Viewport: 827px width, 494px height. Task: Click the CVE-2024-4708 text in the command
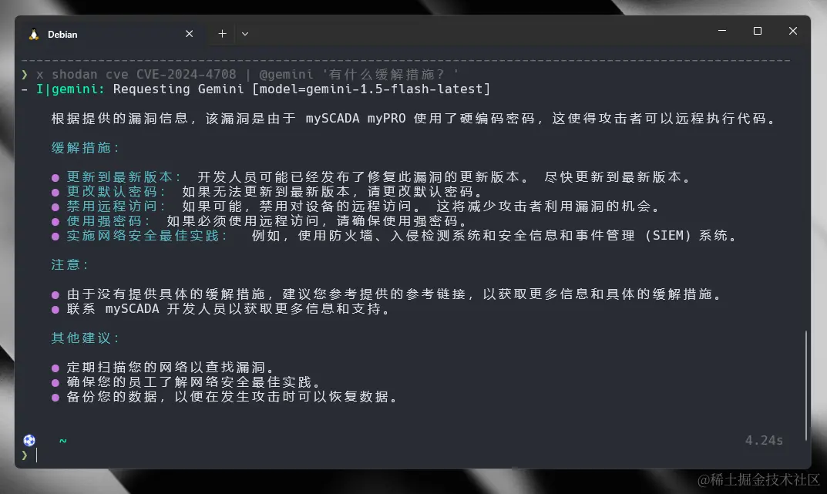(187, 74)
